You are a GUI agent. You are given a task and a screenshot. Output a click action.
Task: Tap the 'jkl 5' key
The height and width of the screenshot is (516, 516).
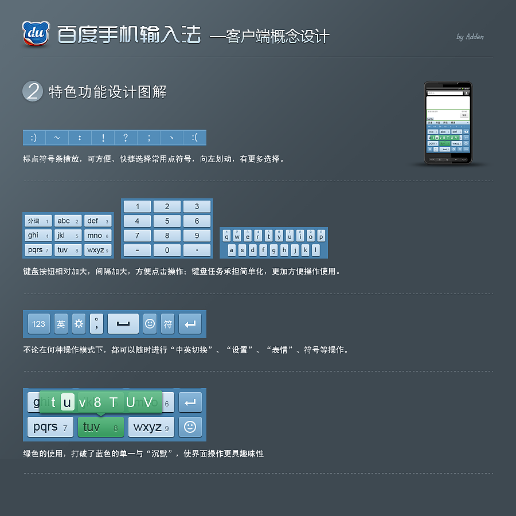point(68,235)
